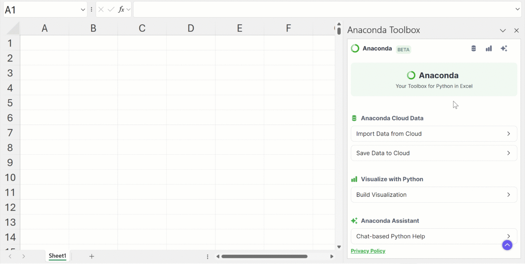Open the Anaconda Toolbox pane options chevron
The height and width of the screenshot is (264, 525).
click(x=503, y=30)
